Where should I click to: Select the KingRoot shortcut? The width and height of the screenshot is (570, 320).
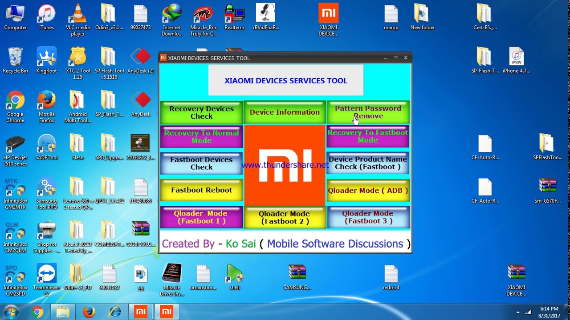46,61
